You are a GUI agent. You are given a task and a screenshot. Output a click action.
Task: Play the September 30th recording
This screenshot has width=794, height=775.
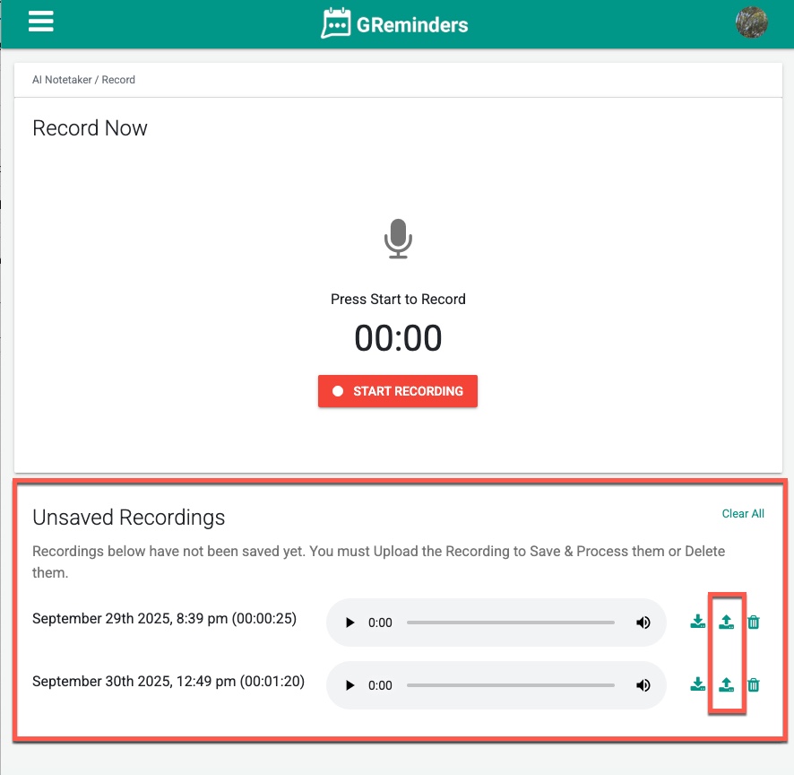pyautogui.click(x=350, y=685)
